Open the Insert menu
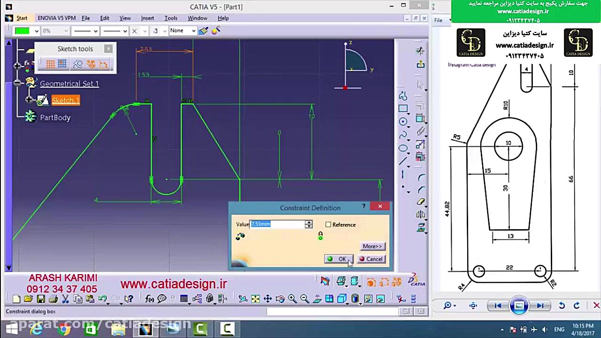The width and height of the screenshot is (601, 338). pyautogui.click(x=147, y=18)
